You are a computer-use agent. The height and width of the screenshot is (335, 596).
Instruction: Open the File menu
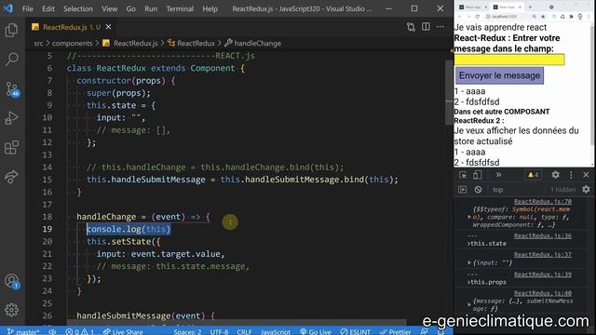click(x=27, y=8)
